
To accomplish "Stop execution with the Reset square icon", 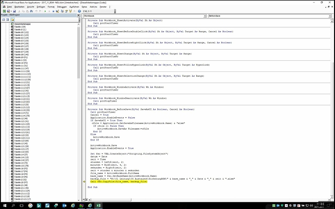I will click(53, 11).
